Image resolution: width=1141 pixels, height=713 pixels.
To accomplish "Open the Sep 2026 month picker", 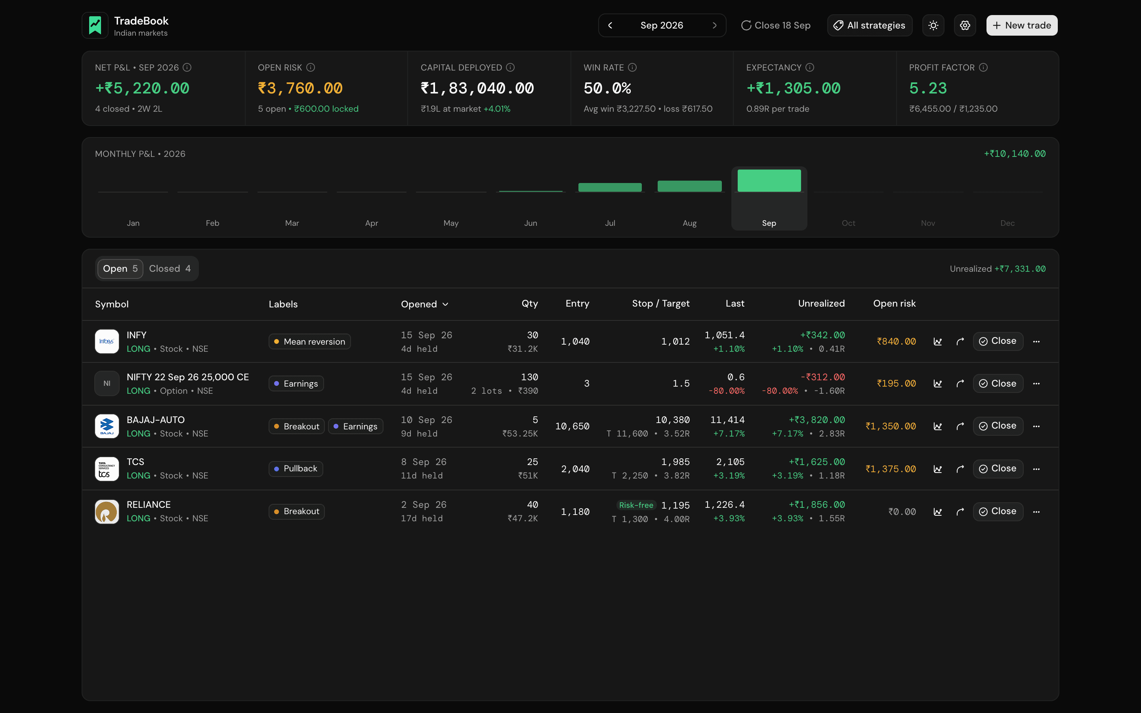I will [x=662, y=25].
